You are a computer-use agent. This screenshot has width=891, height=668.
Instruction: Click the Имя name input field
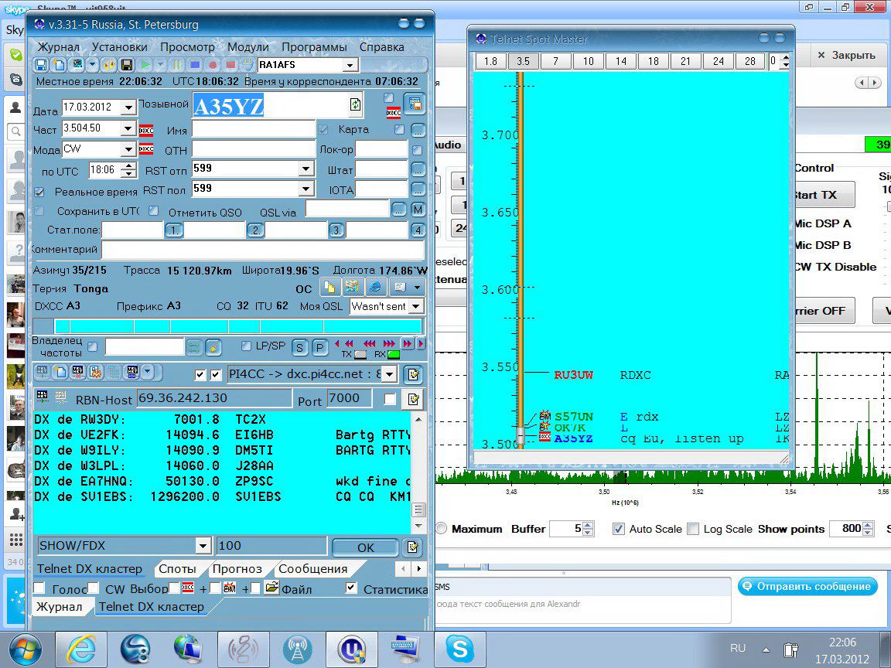coord(253,129)
